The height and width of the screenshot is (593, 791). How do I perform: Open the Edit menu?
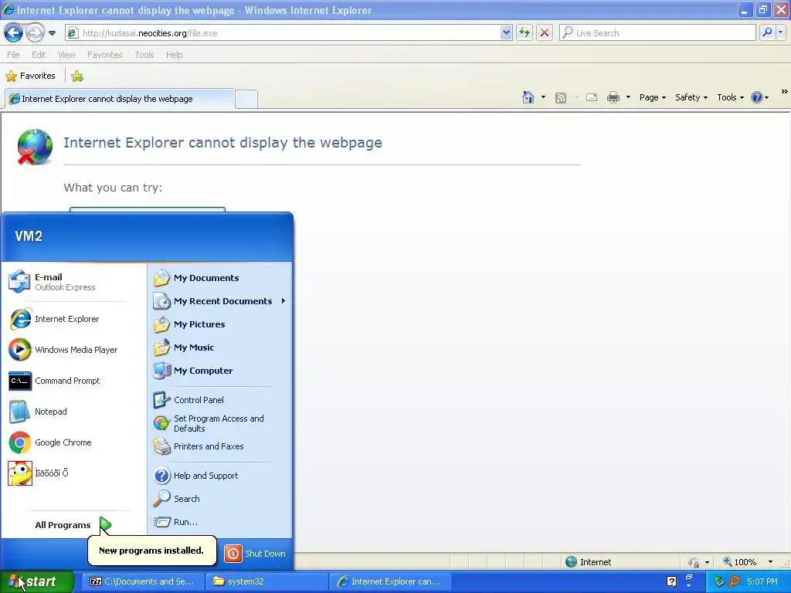(x=39, y=55)
